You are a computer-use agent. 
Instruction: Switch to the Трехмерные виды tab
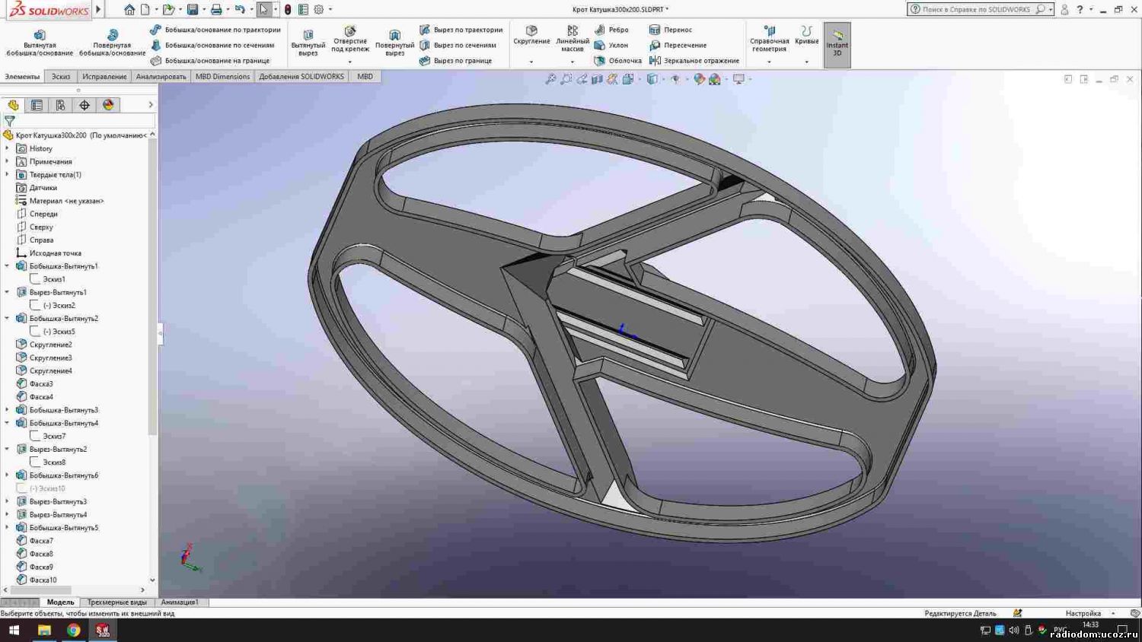point(116,602)
